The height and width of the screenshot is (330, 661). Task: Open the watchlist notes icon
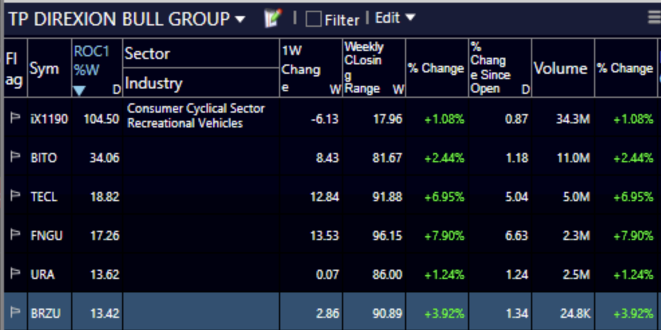pyautogui.click(x=272, y=19)
